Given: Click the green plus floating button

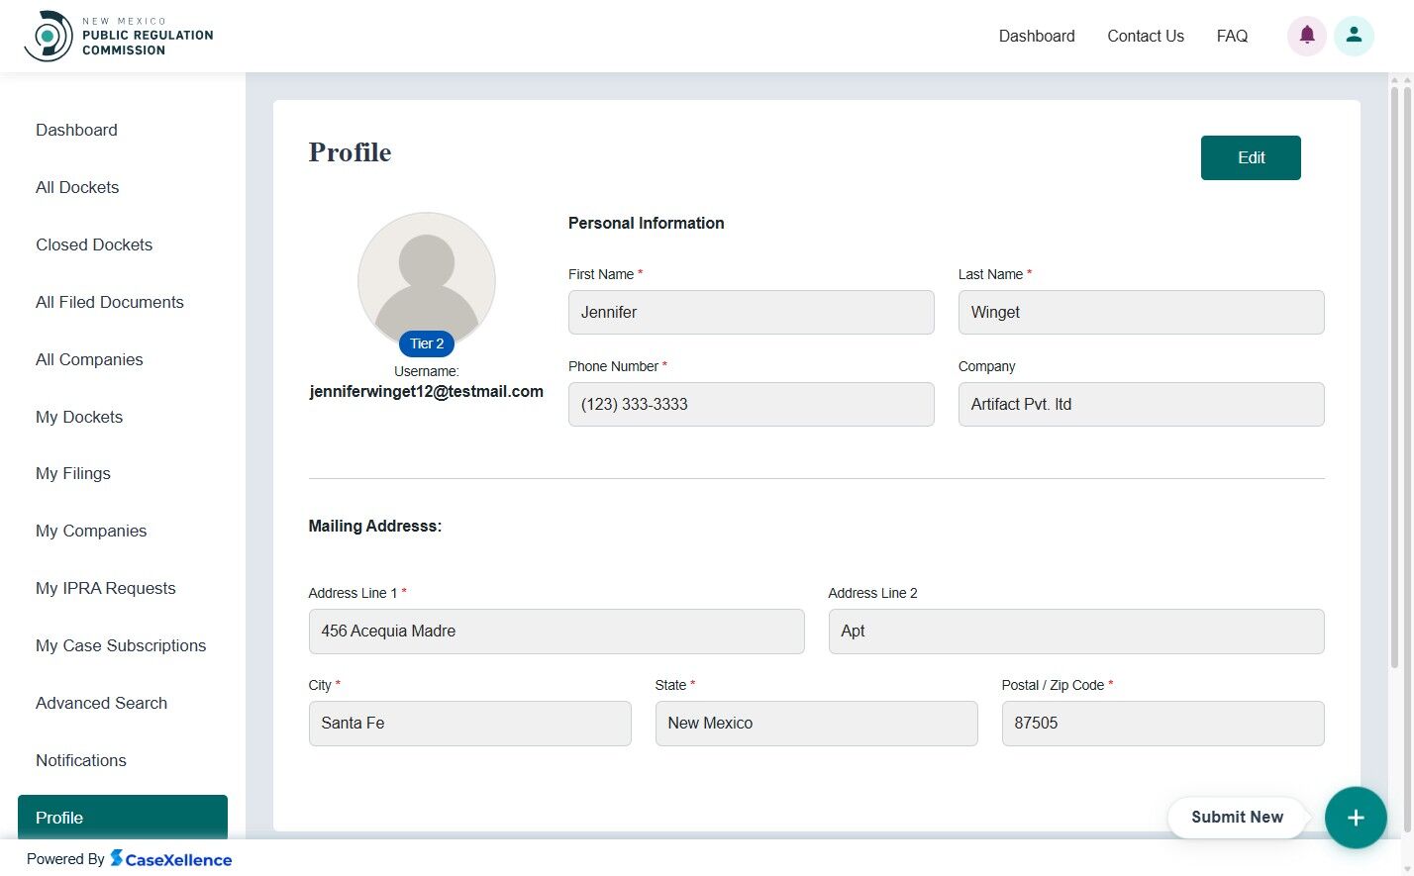Looking at the screenshot, I should [1356, 818].
